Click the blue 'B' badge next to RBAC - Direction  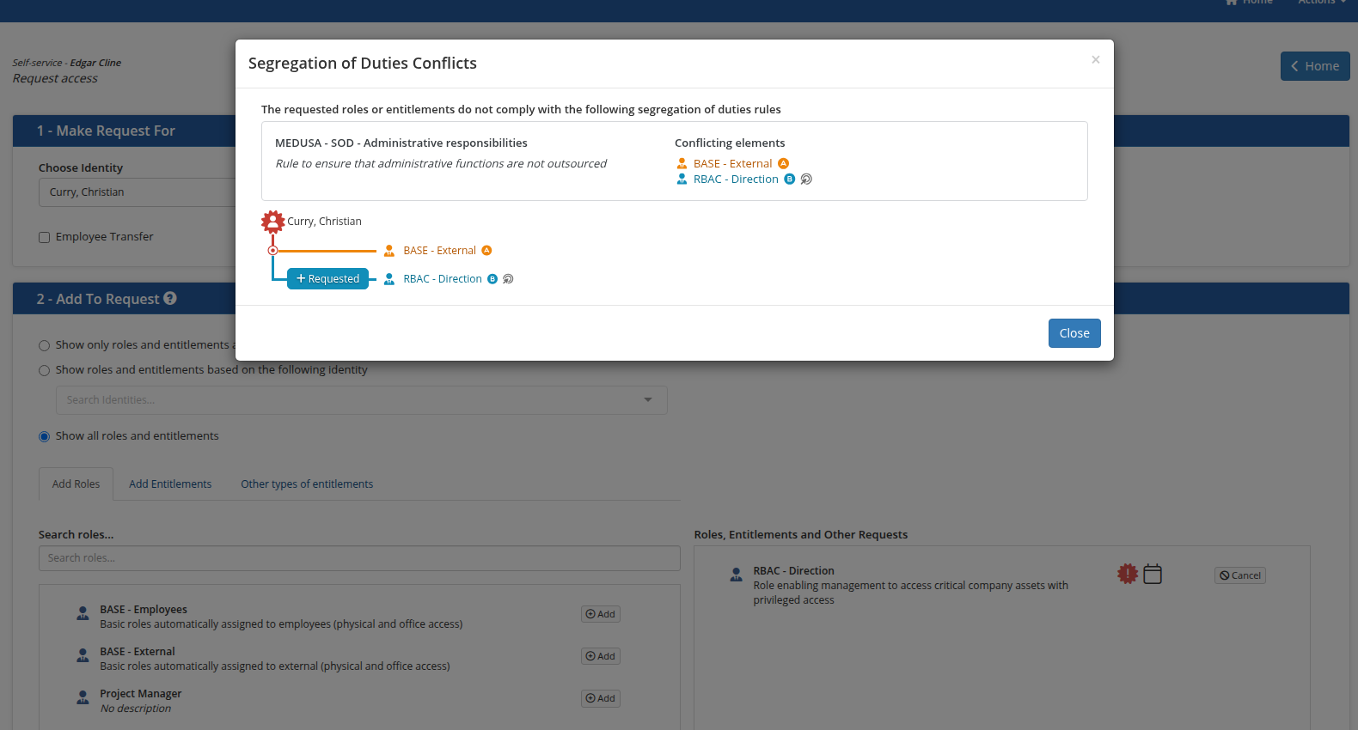pyautogui.click(x=789, y=179)
